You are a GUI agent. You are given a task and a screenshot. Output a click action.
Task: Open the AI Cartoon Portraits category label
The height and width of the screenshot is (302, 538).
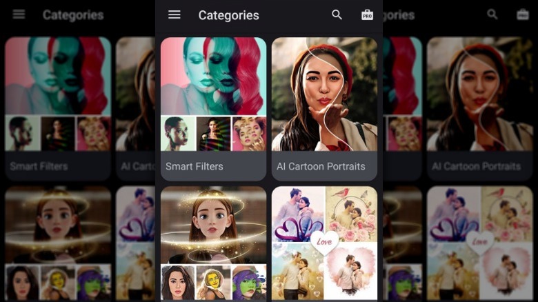coord(321,166)
